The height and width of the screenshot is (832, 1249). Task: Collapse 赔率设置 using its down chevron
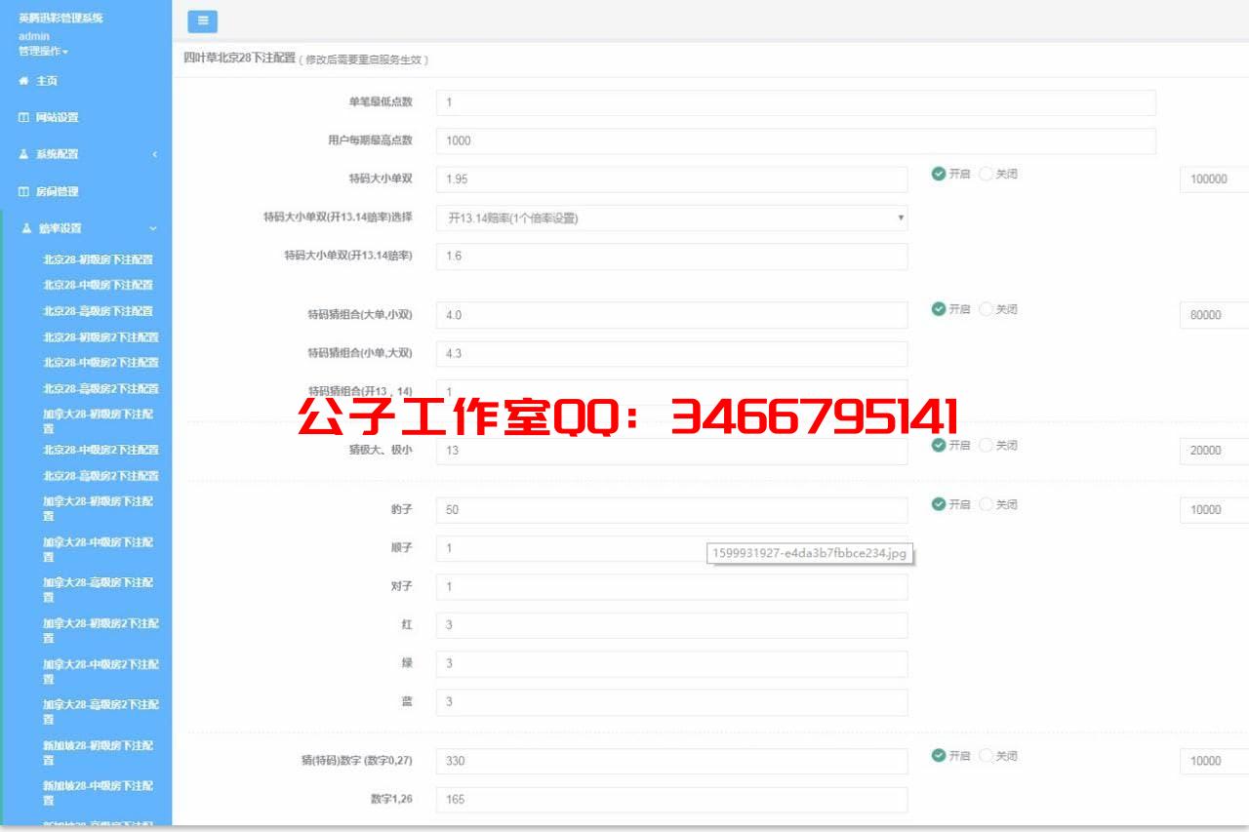click(152, 228)
